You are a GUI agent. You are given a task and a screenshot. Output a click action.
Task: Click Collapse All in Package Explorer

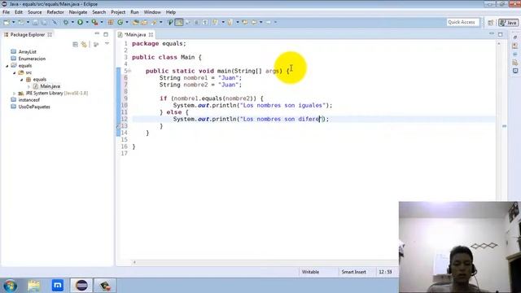click(75, 44)
